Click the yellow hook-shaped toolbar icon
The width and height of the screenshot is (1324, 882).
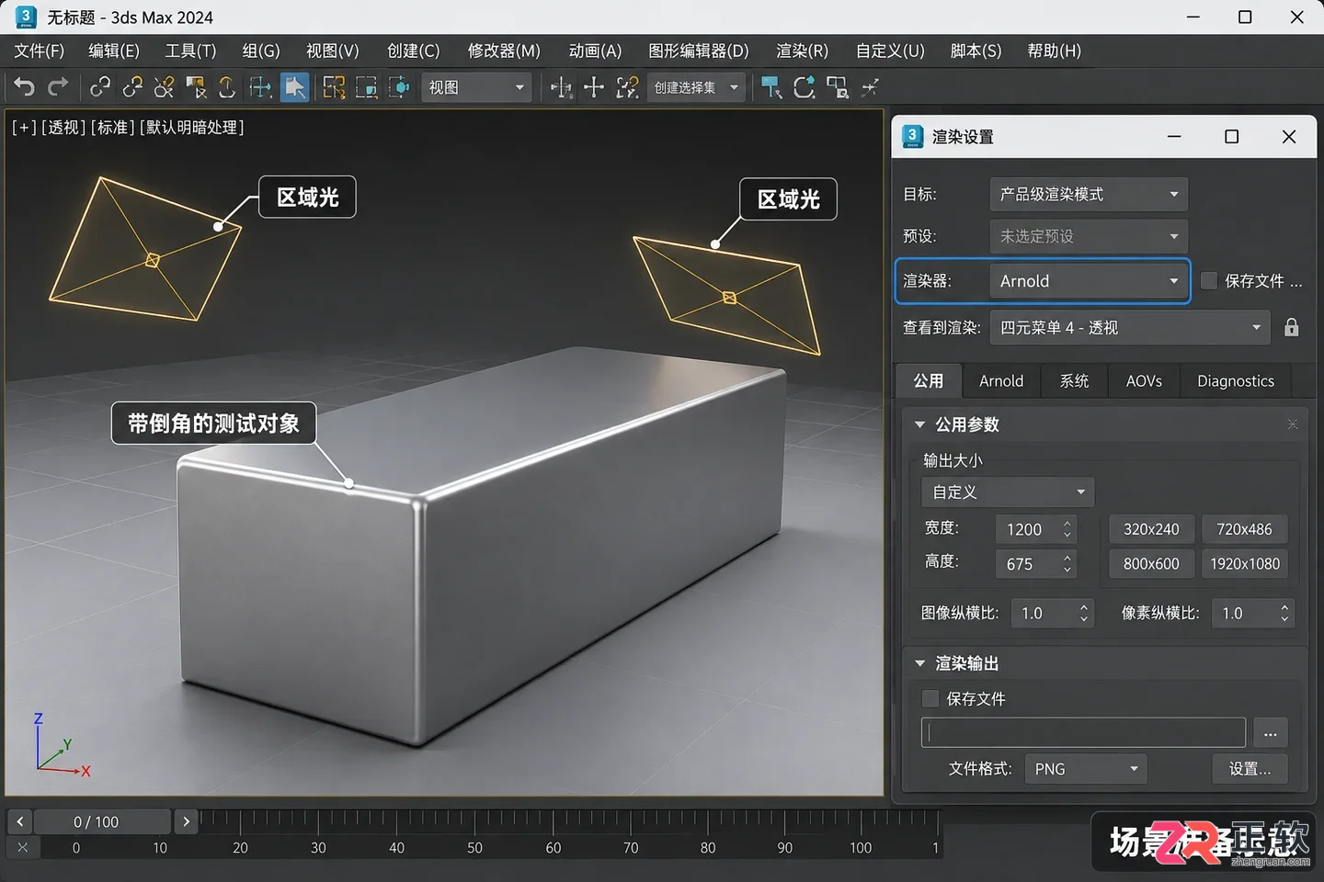[x=227, y=87]
